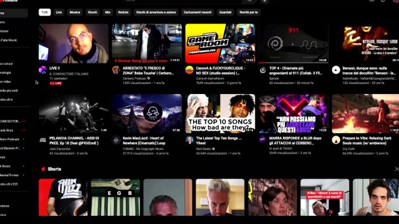Open In quel di Twitch avatar
The height and width of the screenshot is (224, 399).
point(262,139)
